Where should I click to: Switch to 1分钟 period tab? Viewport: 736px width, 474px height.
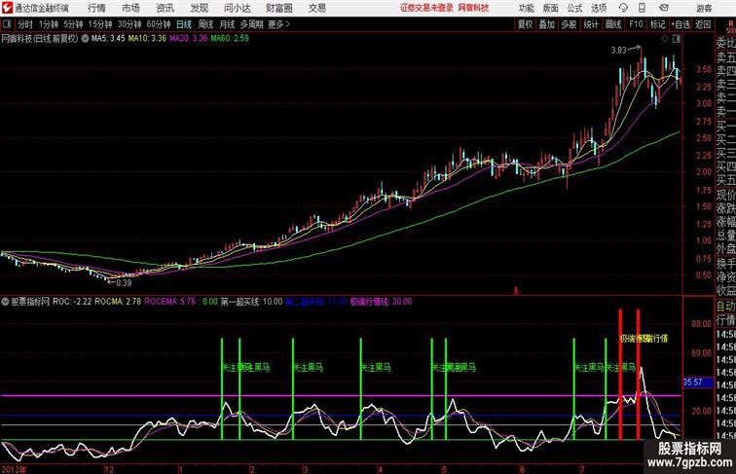point(49,24)
